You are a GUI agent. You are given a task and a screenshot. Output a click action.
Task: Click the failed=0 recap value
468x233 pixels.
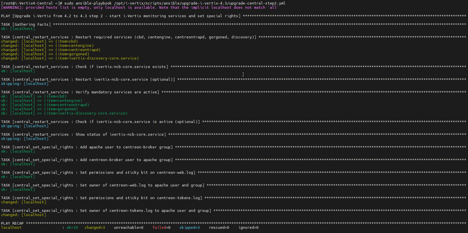161,228
